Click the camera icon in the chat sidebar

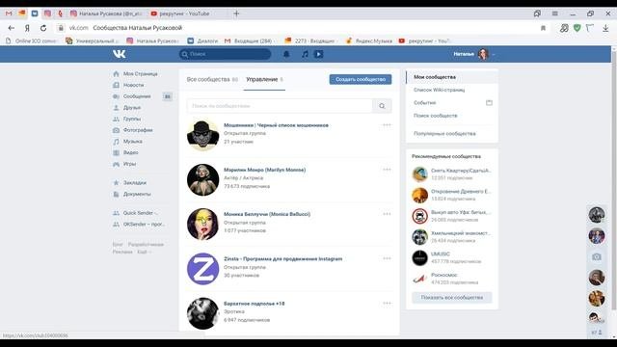coord(597,257)
